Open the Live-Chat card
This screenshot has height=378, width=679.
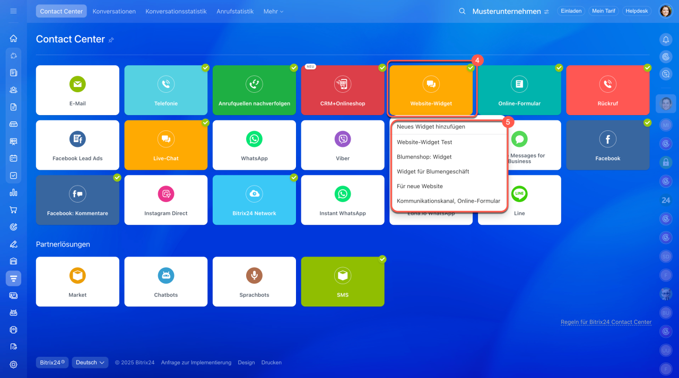click(166, 145)
